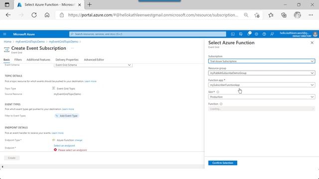Open the browser profile avatar
The width and height of the screenshot is (319, 179).
coord(297,15)
